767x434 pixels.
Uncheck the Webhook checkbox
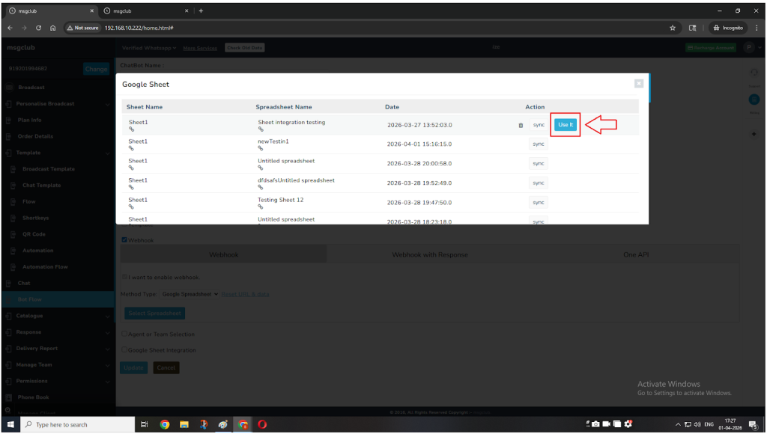tap(124, 240)
